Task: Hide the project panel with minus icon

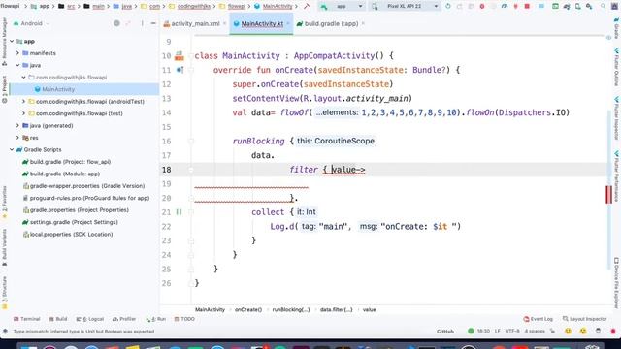Action: [153, 23]
